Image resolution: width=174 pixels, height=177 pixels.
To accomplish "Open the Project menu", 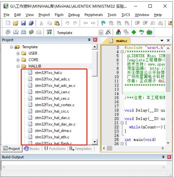I will 44,15.
